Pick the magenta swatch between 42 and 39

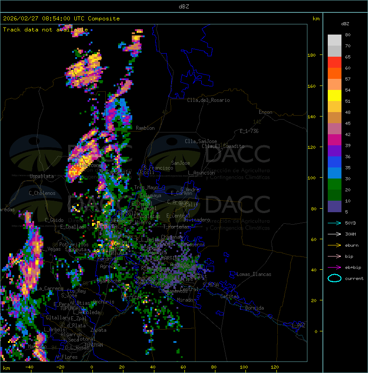pos(334,140)
